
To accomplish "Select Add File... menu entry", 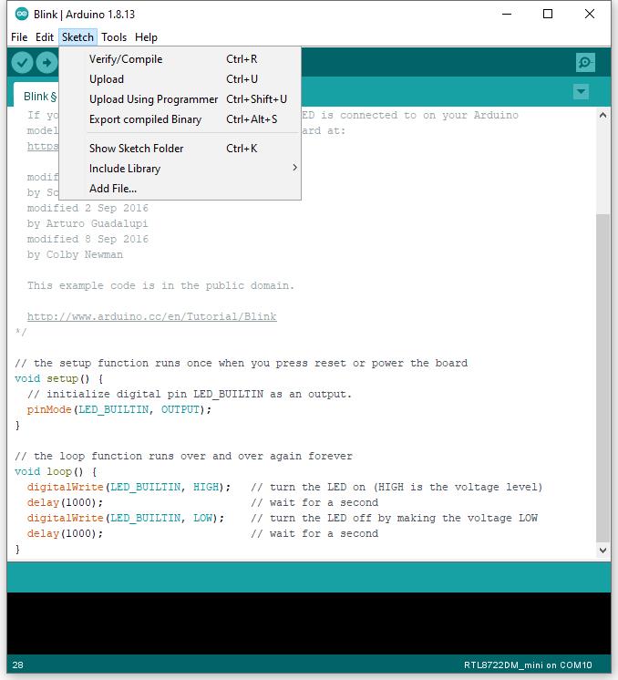I will [x=180, y=189].
